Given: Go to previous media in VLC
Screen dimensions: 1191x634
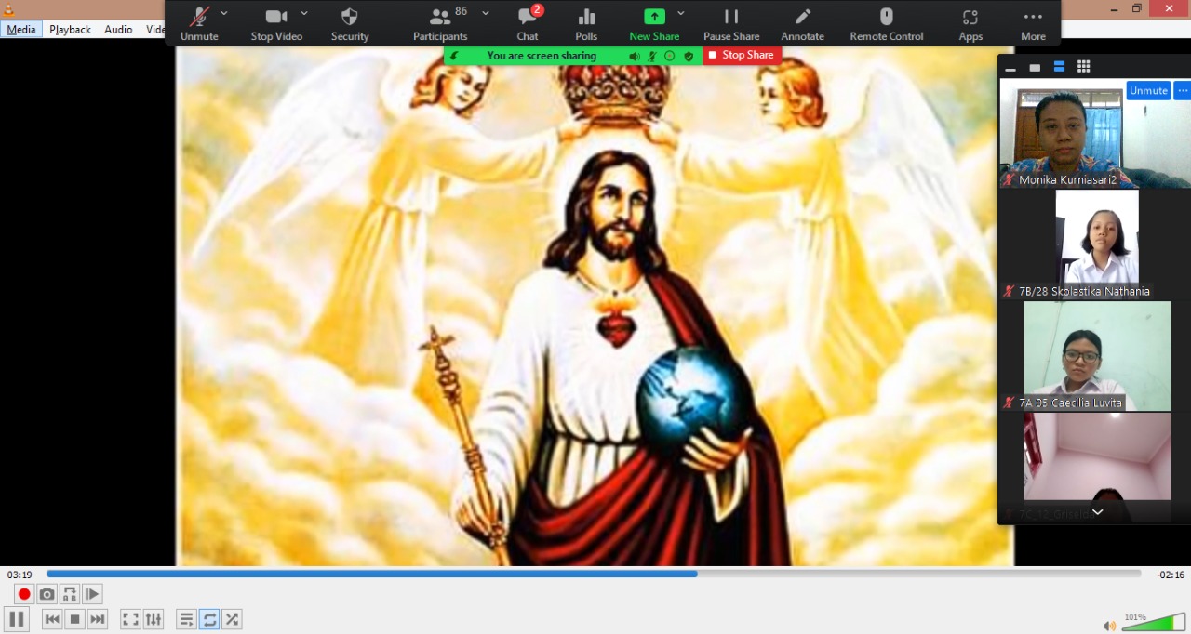Looking at the screenshot, I should pos(52,619).
